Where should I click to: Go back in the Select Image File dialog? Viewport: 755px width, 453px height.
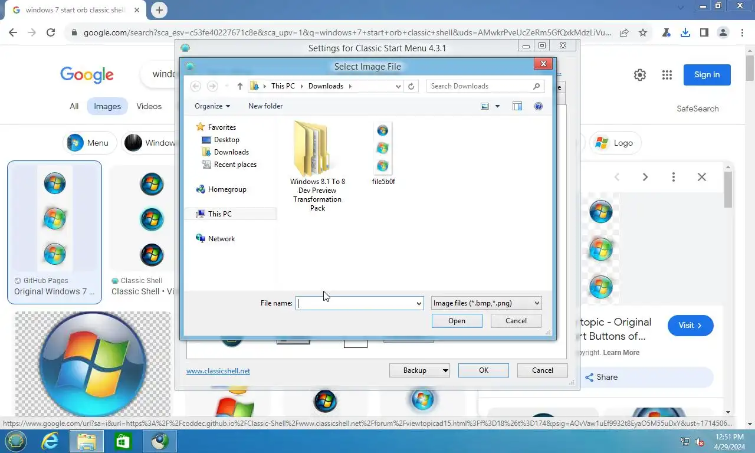click(x=196, y=86)
